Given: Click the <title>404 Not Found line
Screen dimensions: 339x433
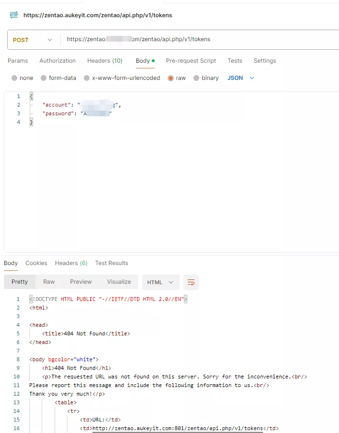Looking at the screenshot, I should pos(86,333).
